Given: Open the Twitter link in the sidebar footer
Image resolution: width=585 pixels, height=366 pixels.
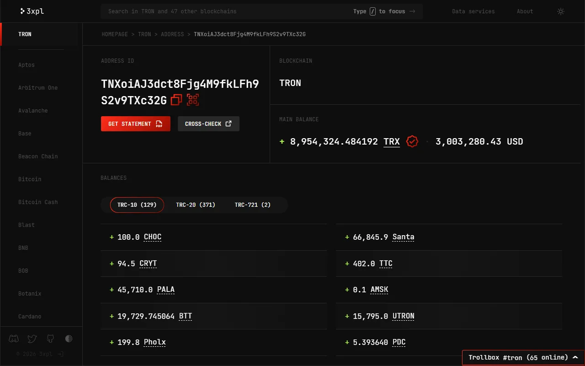Looking at the screenshot, I should (32, 339).
